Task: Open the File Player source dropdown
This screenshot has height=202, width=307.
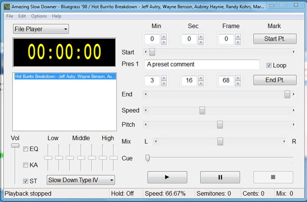Action: [x=41, y=29]
